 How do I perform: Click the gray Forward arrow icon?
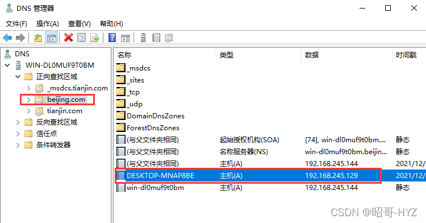[x=20, y=38]
